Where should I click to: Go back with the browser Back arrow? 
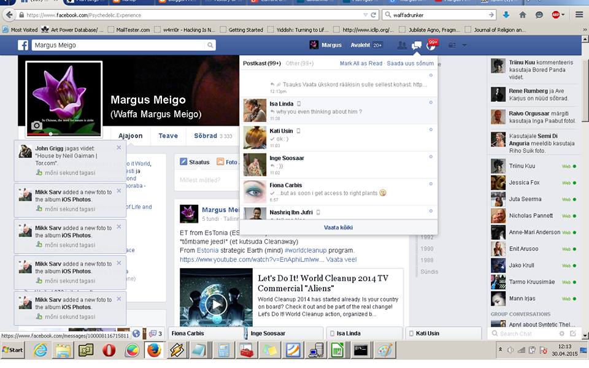[9, 15]
